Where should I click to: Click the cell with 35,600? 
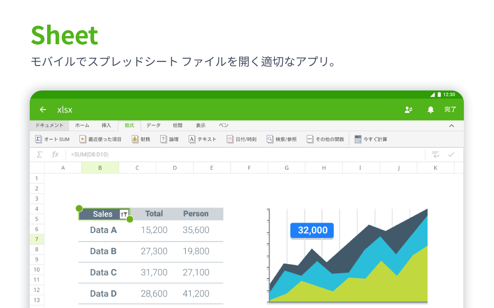(x=196, y=230)
